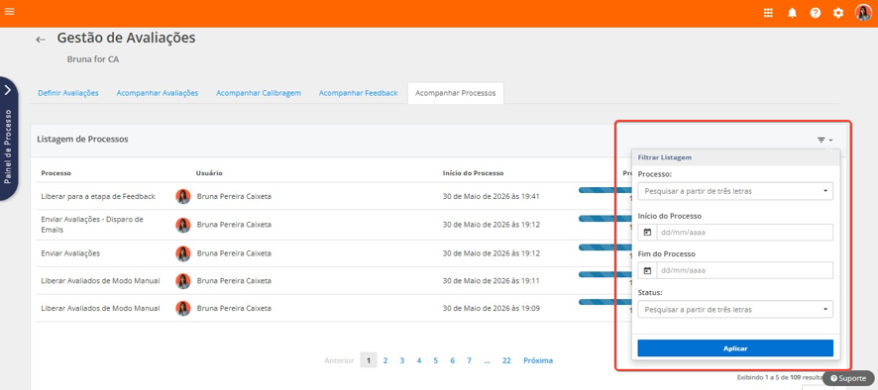
Task: Go to pagination page 5
Action: [435, 361]
